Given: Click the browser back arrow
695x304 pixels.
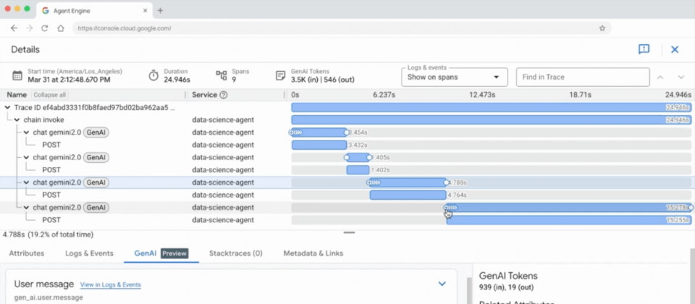Looking at the screenshot, I should pos(14,28).
